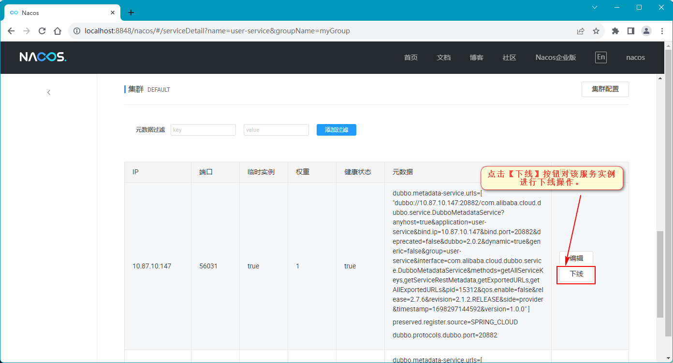Click the 健康状态 column header
Image resolution: width=673 pixels, height=363 pixels.
point(358,172)
